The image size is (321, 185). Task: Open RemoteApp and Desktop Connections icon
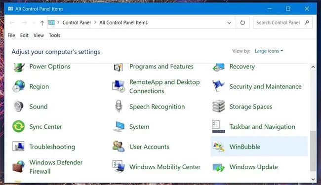(x=119, y=86)
